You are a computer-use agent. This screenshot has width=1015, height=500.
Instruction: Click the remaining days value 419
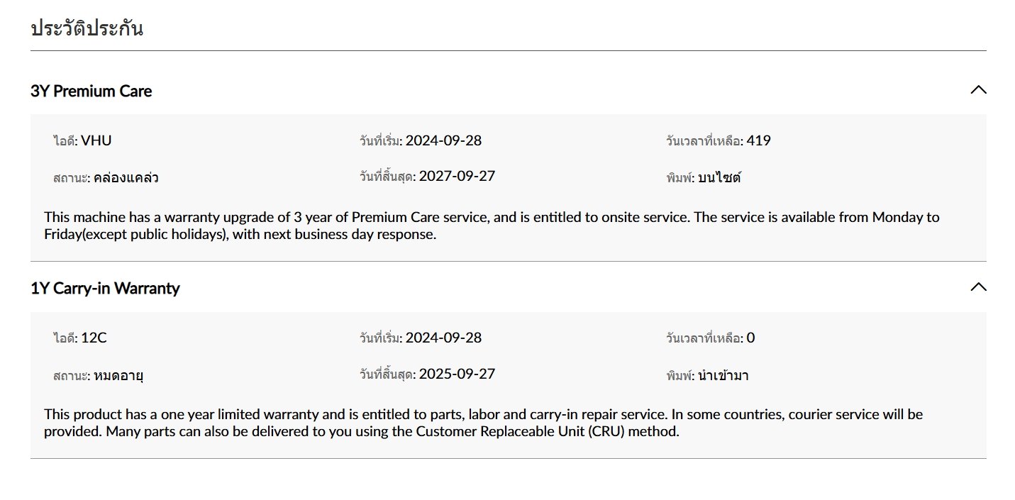[x=758, y=140]
